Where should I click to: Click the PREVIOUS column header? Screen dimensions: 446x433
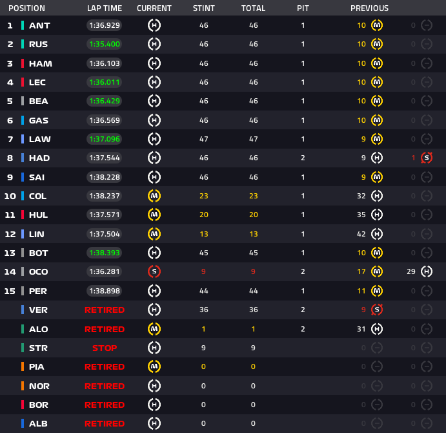tap(369, 8)
